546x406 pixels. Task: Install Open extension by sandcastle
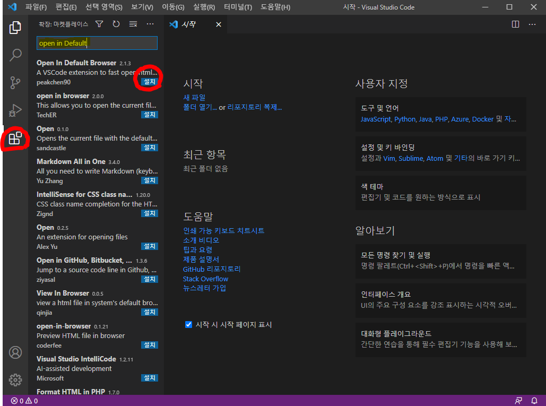[150, 148]
